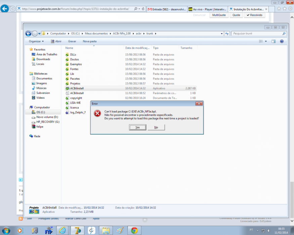
Task: Open the browser settings gear icon
Action: click(290, 9)
